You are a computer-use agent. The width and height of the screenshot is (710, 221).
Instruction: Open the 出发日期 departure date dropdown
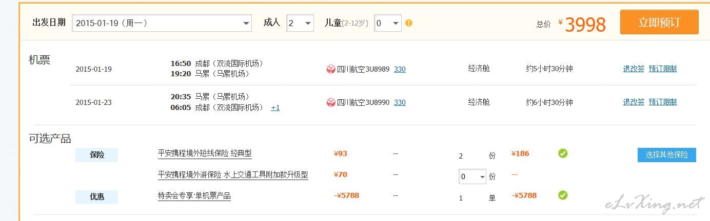click(x=162, y=23)
